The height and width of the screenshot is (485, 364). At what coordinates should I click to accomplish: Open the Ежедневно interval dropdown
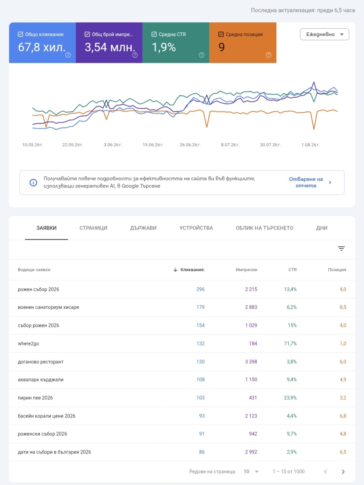click(324, 34)
